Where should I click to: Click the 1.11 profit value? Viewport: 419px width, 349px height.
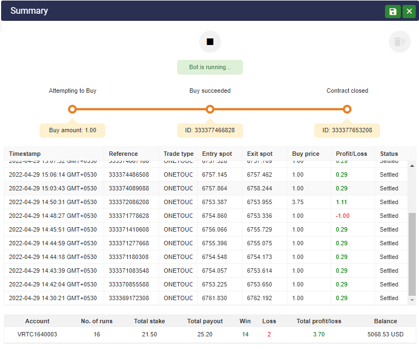[341, 202]
